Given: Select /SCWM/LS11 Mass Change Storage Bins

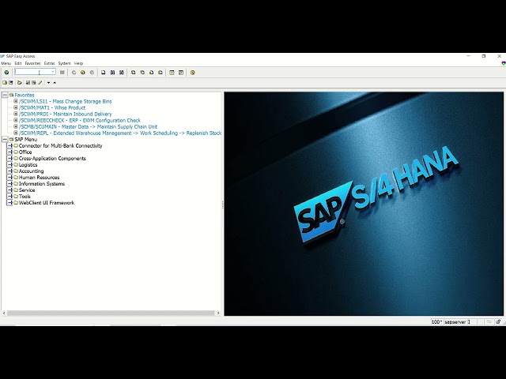Looking at the screenshot, I should click(x=65, y=101).
